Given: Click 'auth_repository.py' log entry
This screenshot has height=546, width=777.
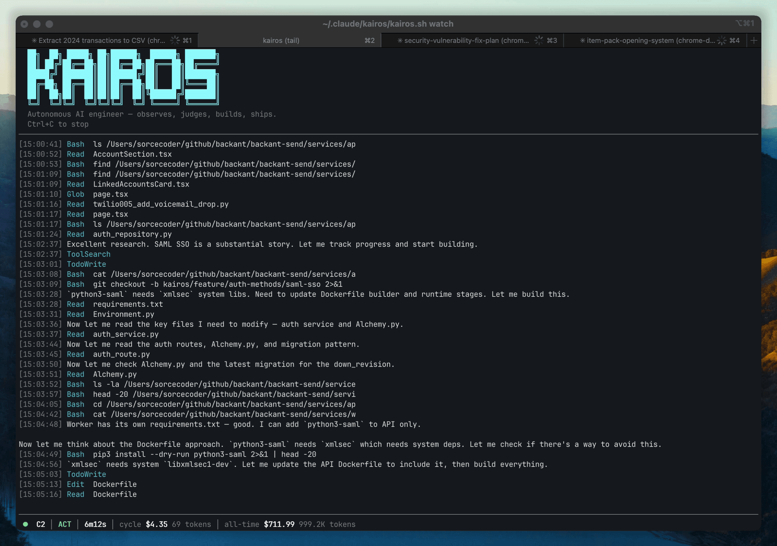Looking at the screenshot, I should (132, 234).
